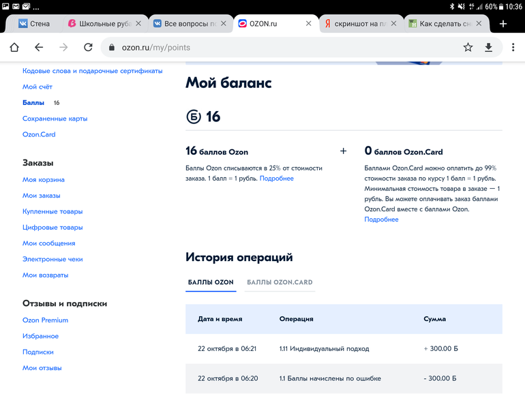Bookmark page with the star icon
This screenshot has height=394, width=525.
pyautogui.click(x=468, y=47)
